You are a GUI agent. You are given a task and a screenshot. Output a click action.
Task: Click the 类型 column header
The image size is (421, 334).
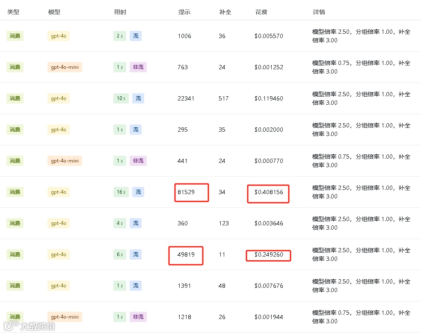tap(13, 12)
